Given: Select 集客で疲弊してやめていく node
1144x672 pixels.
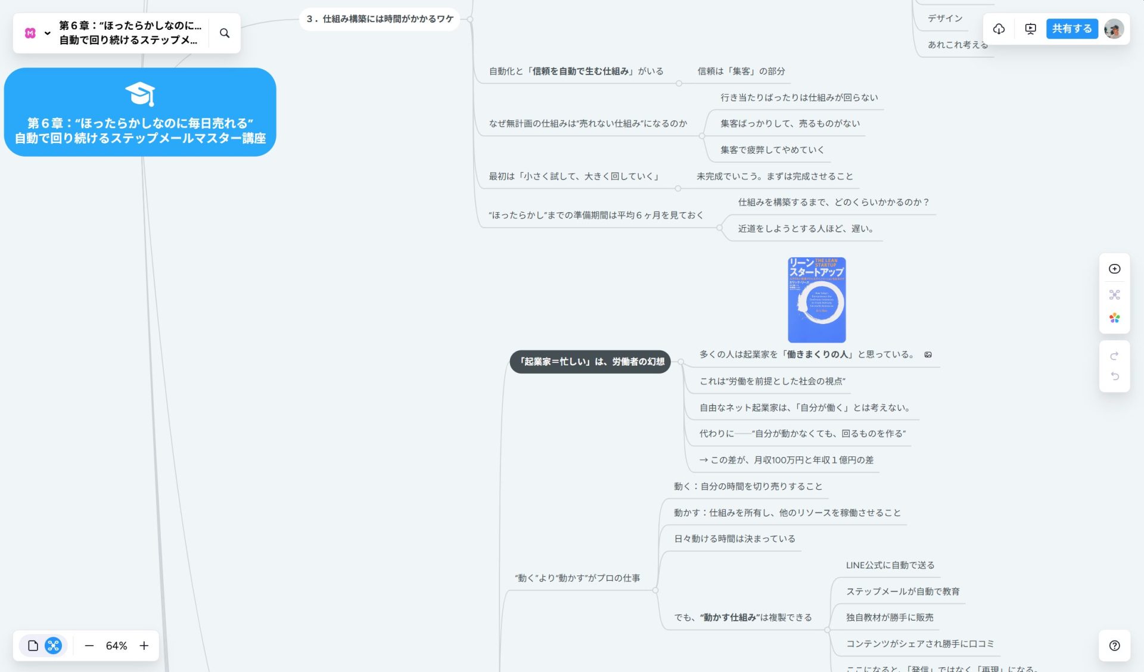Looking at the screenshot, I should (x=772, y=150).
